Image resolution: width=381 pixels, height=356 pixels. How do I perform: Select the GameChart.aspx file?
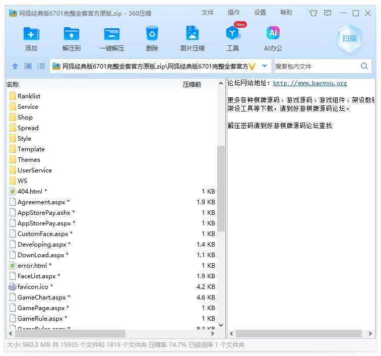pos(40,298)
